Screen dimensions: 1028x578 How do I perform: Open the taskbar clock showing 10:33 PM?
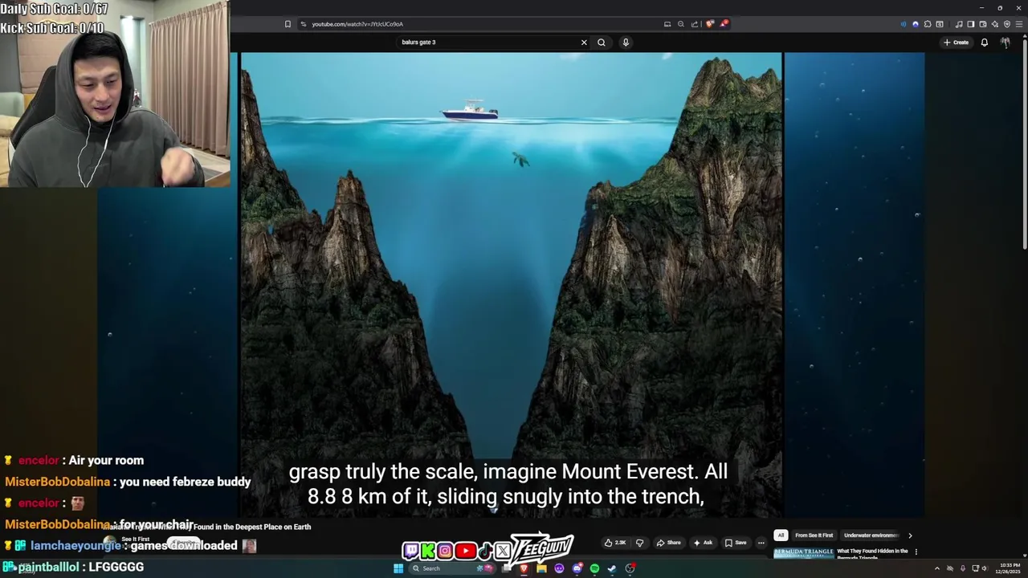1008,568
